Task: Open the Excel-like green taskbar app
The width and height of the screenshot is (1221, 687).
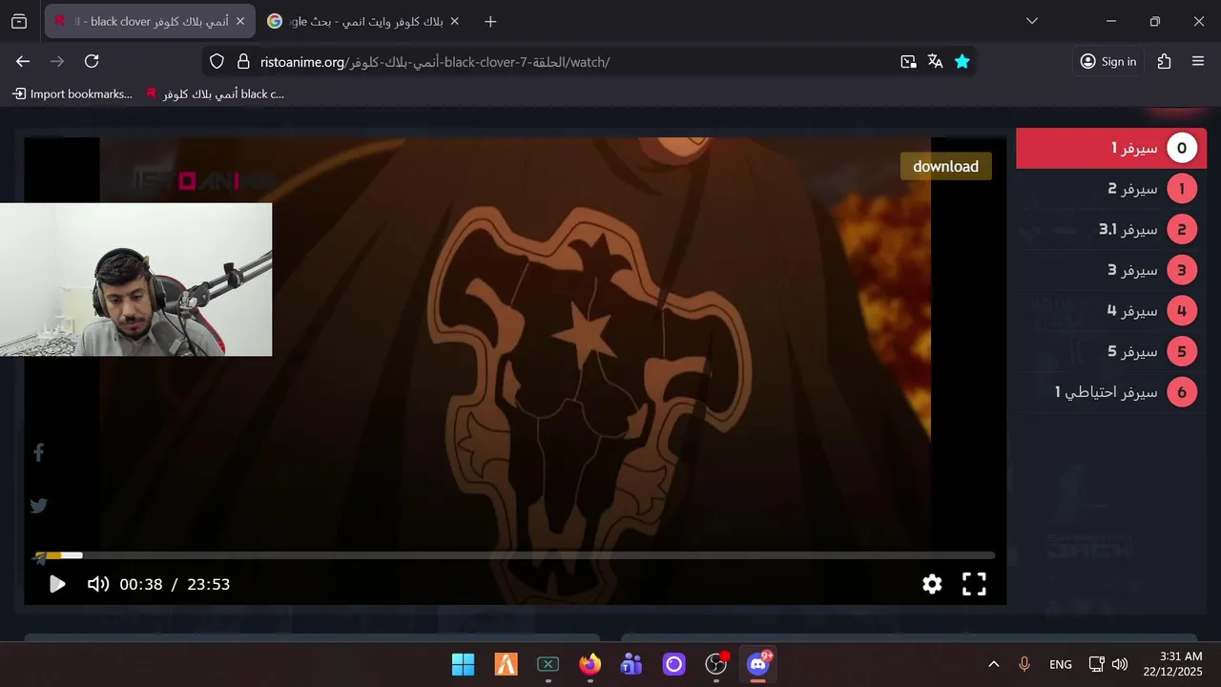Action: pos(548,664)
